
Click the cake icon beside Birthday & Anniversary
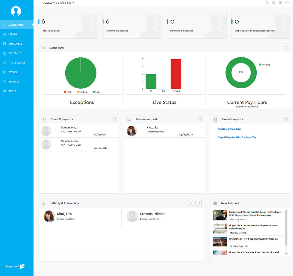coord(44,203)
